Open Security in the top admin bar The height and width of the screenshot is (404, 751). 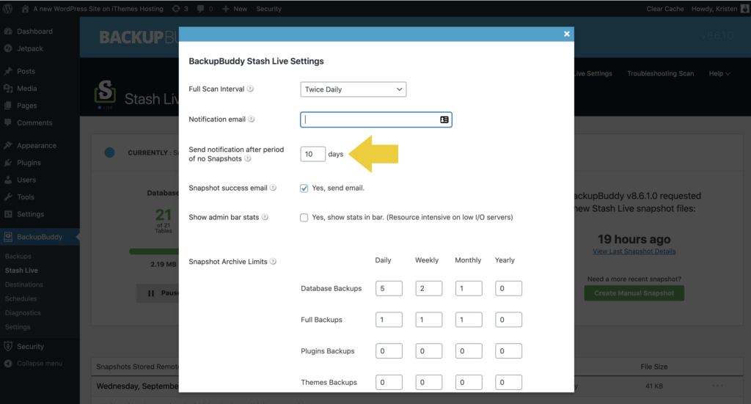click(268, 9)
